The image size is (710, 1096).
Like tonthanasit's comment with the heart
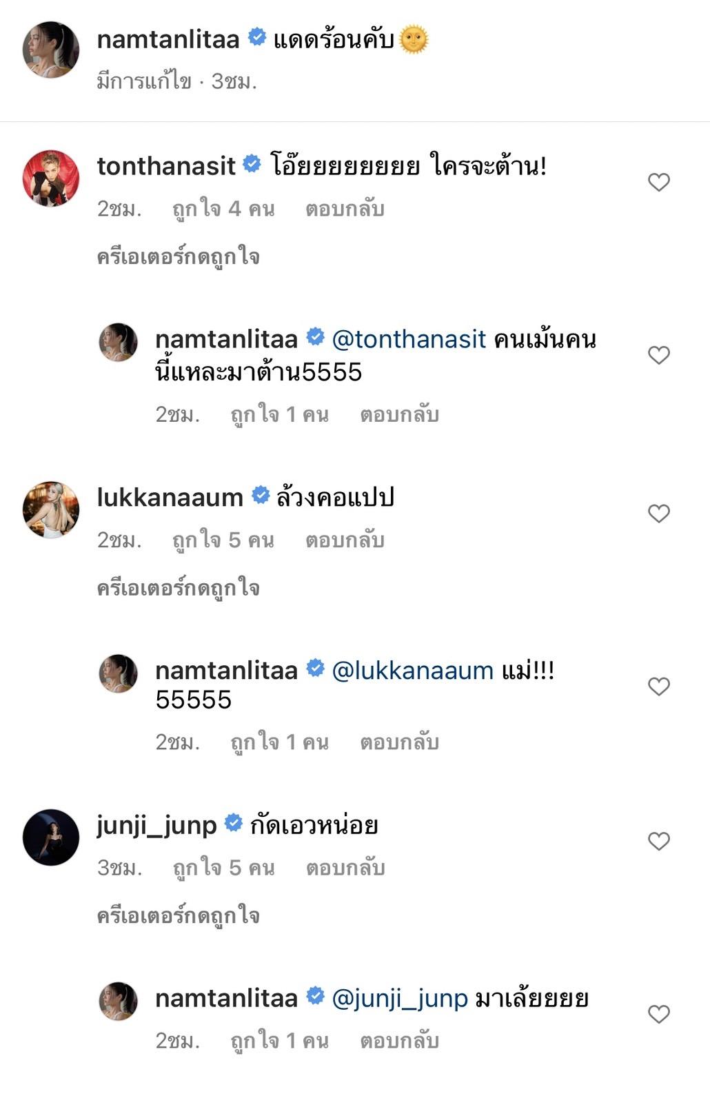[659, 182]
